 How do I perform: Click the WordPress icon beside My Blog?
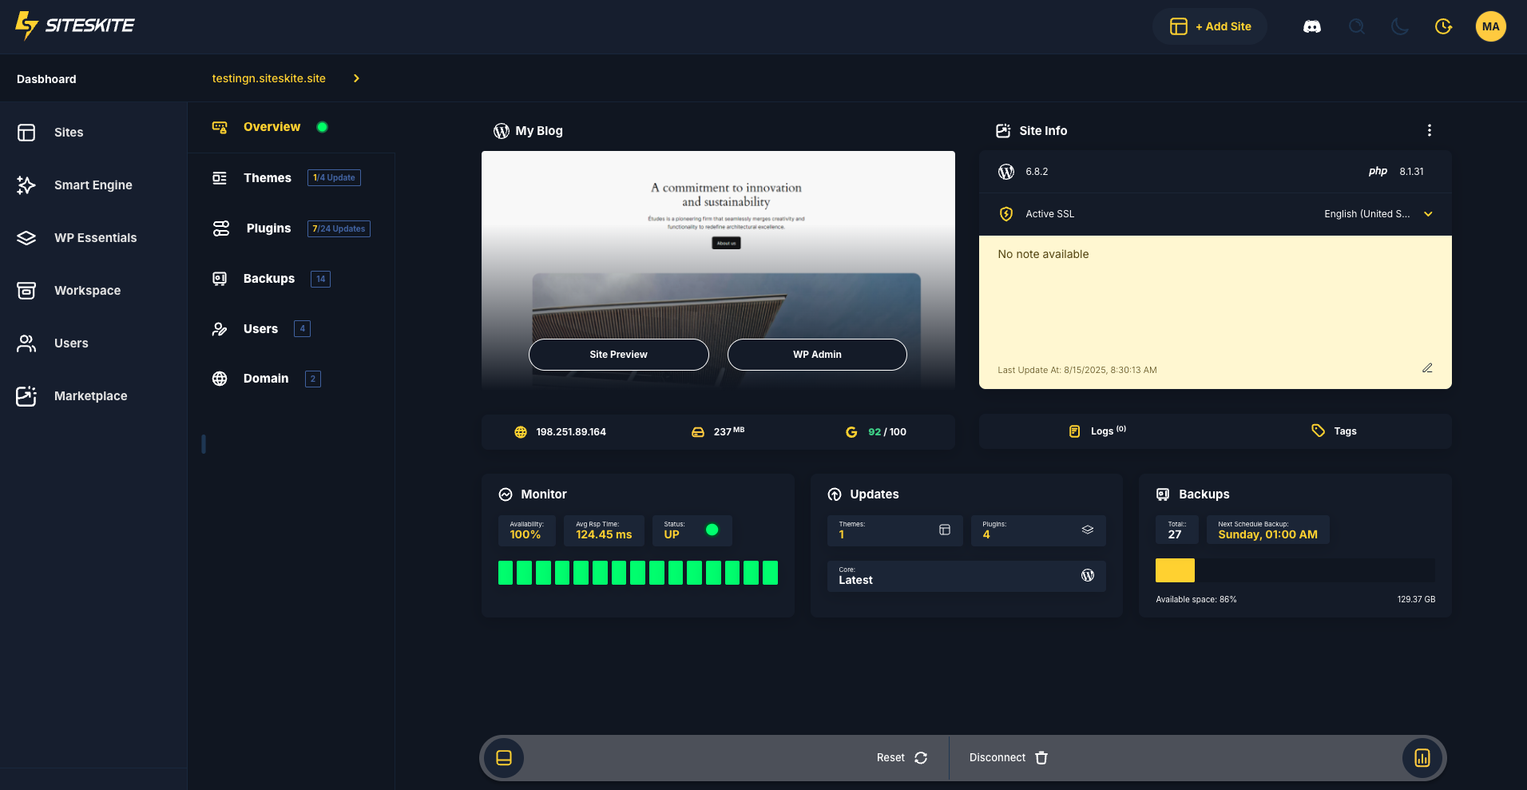[501, 131]
